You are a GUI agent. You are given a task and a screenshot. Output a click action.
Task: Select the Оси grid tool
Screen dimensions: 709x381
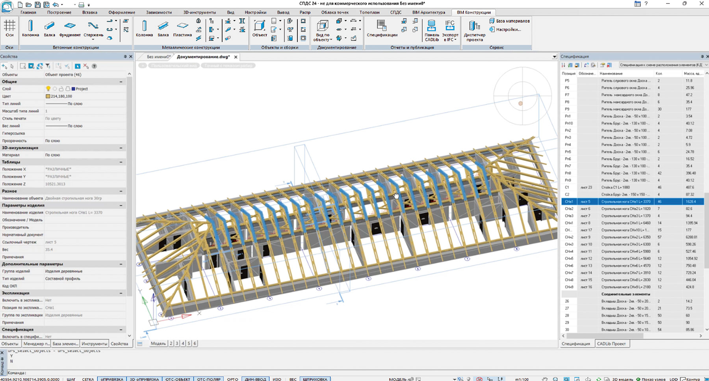[x=9, y=28]
